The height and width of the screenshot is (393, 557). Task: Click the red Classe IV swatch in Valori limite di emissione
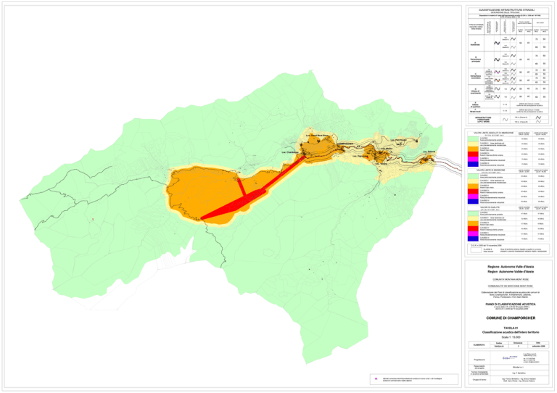click(473, 191)
